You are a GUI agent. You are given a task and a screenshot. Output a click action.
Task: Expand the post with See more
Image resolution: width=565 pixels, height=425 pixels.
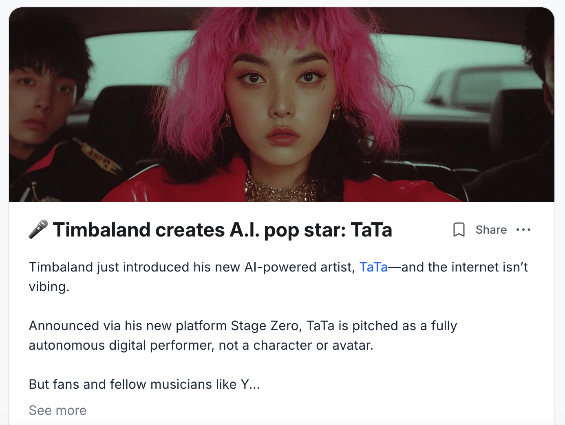[x=57, y=410]
